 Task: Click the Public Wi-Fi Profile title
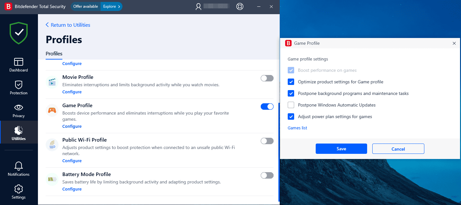point(85,140)
